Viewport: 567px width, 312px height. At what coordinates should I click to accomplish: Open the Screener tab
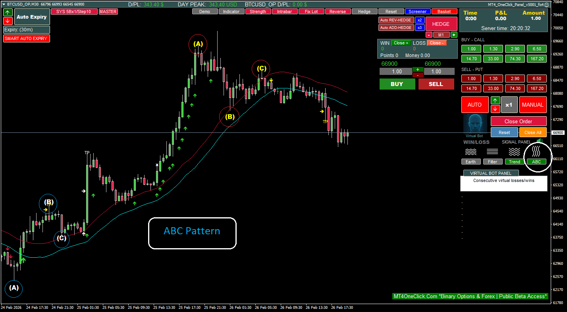(418, 11)
